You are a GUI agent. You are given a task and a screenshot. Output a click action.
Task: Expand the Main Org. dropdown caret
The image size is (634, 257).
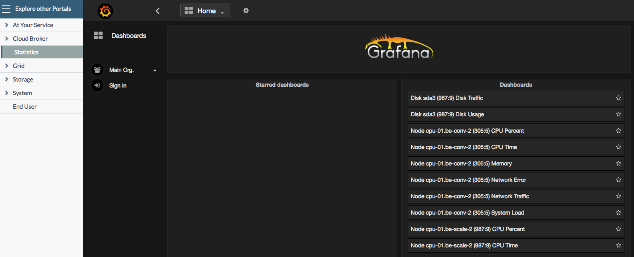pos(155,70)
